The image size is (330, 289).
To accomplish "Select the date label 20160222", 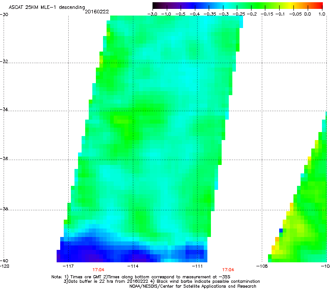I will click(97, 12).
